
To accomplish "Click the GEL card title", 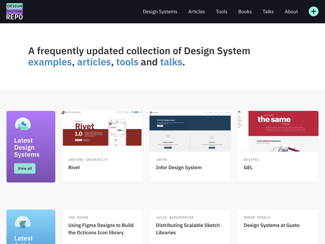I will (x=248, y=168).
